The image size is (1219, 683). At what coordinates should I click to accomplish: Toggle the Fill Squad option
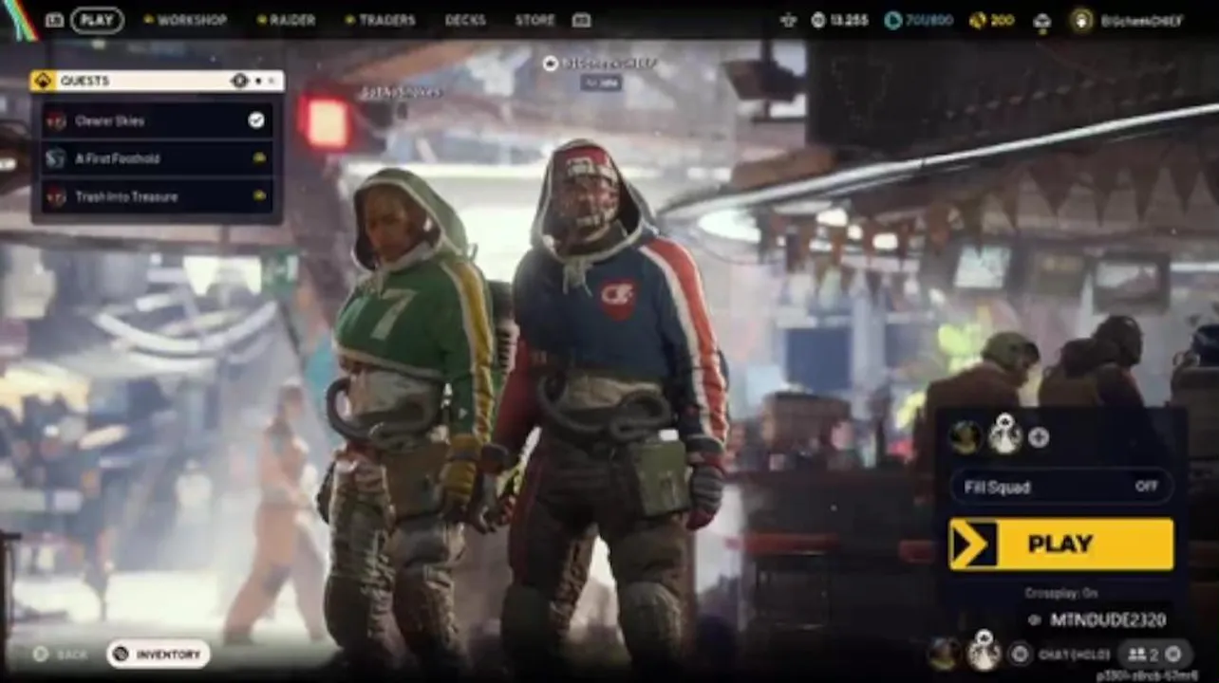pos(1061,487)
